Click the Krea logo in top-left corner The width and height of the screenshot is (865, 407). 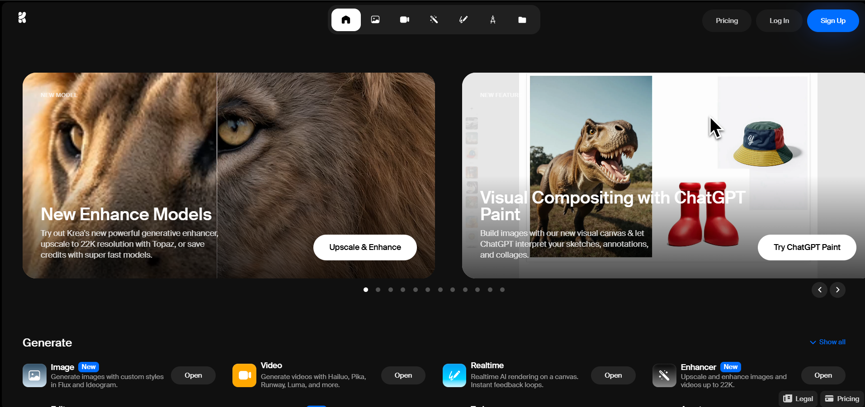[22, 18]
